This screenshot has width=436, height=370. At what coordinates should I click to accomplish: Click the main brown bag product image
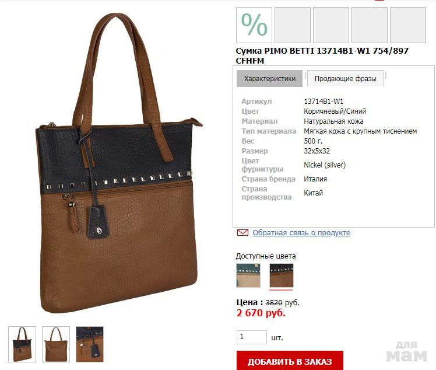pyautogui.click(x=119, y=163)
